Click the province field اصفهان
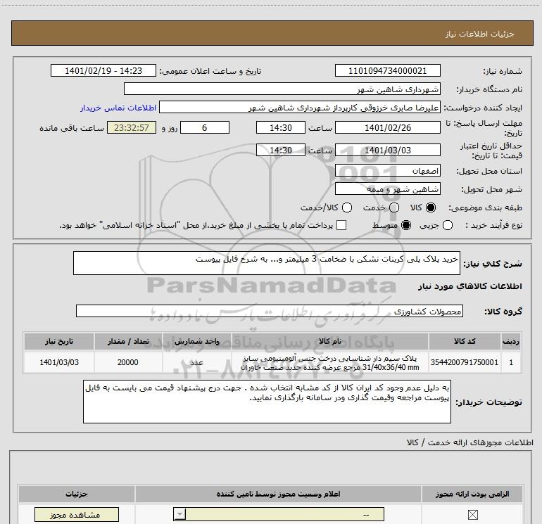Image resolution: width=542 pixels, height=524 pixels. pos(387,171)
